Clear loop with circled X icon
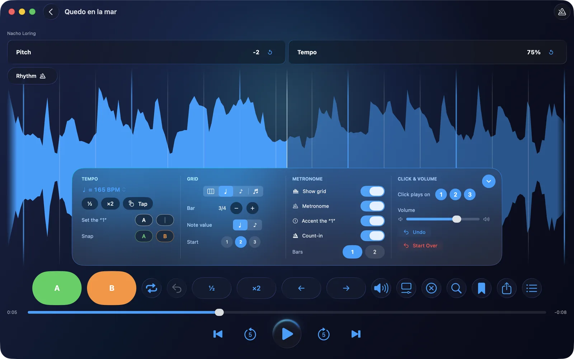574x359 pixels. (431, 288)
